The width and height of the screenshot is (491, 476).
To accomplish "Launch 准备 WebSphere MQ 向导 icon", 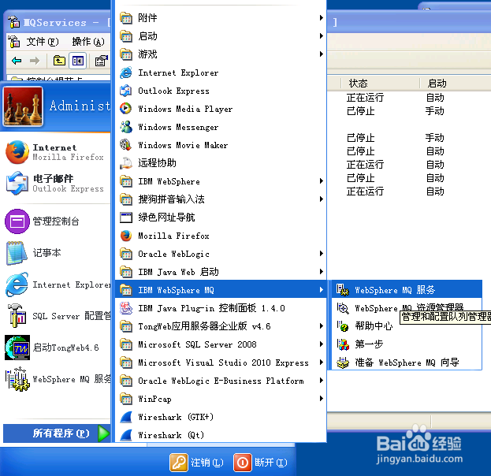I will pos(343,363).
